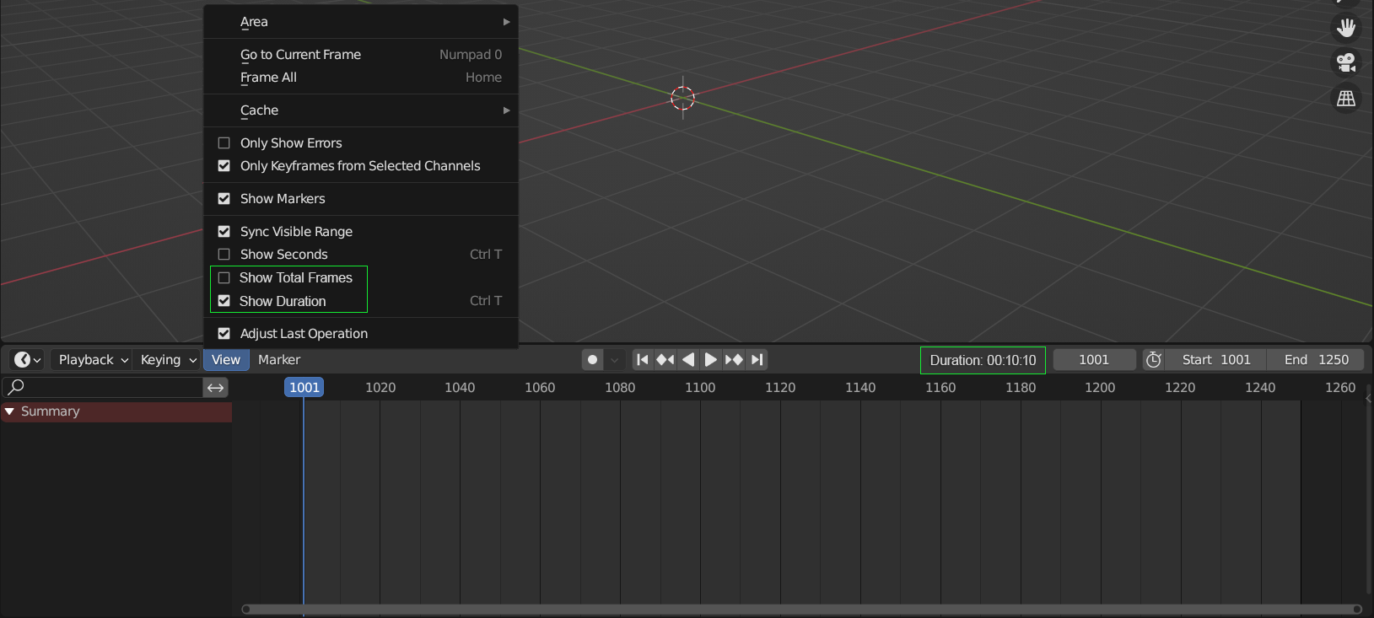Click frame label 1260 on ruler
This screenshot has width=1374, height=618.
(x=1340, y=387)
